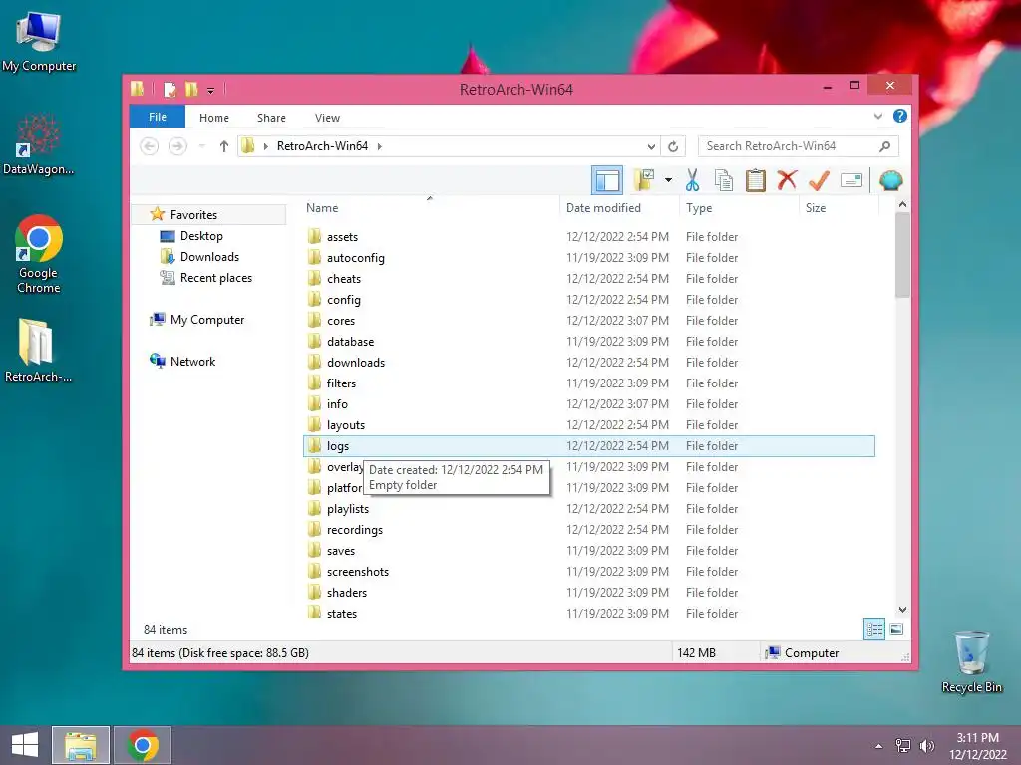Copy with the two-pages icon
Screen dimensions: 1021x765
click(x=724, y=180)
